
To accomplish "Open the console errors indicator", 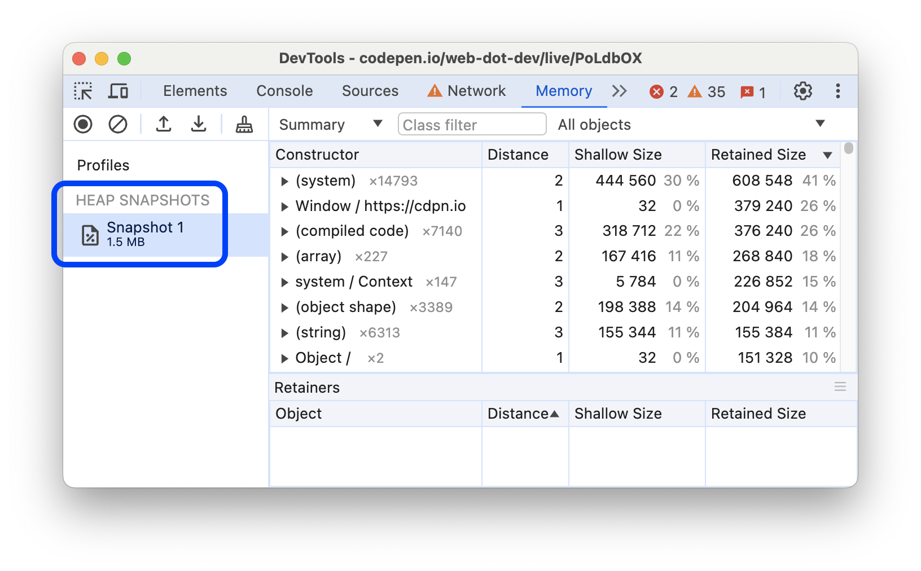I will point(664,91).
